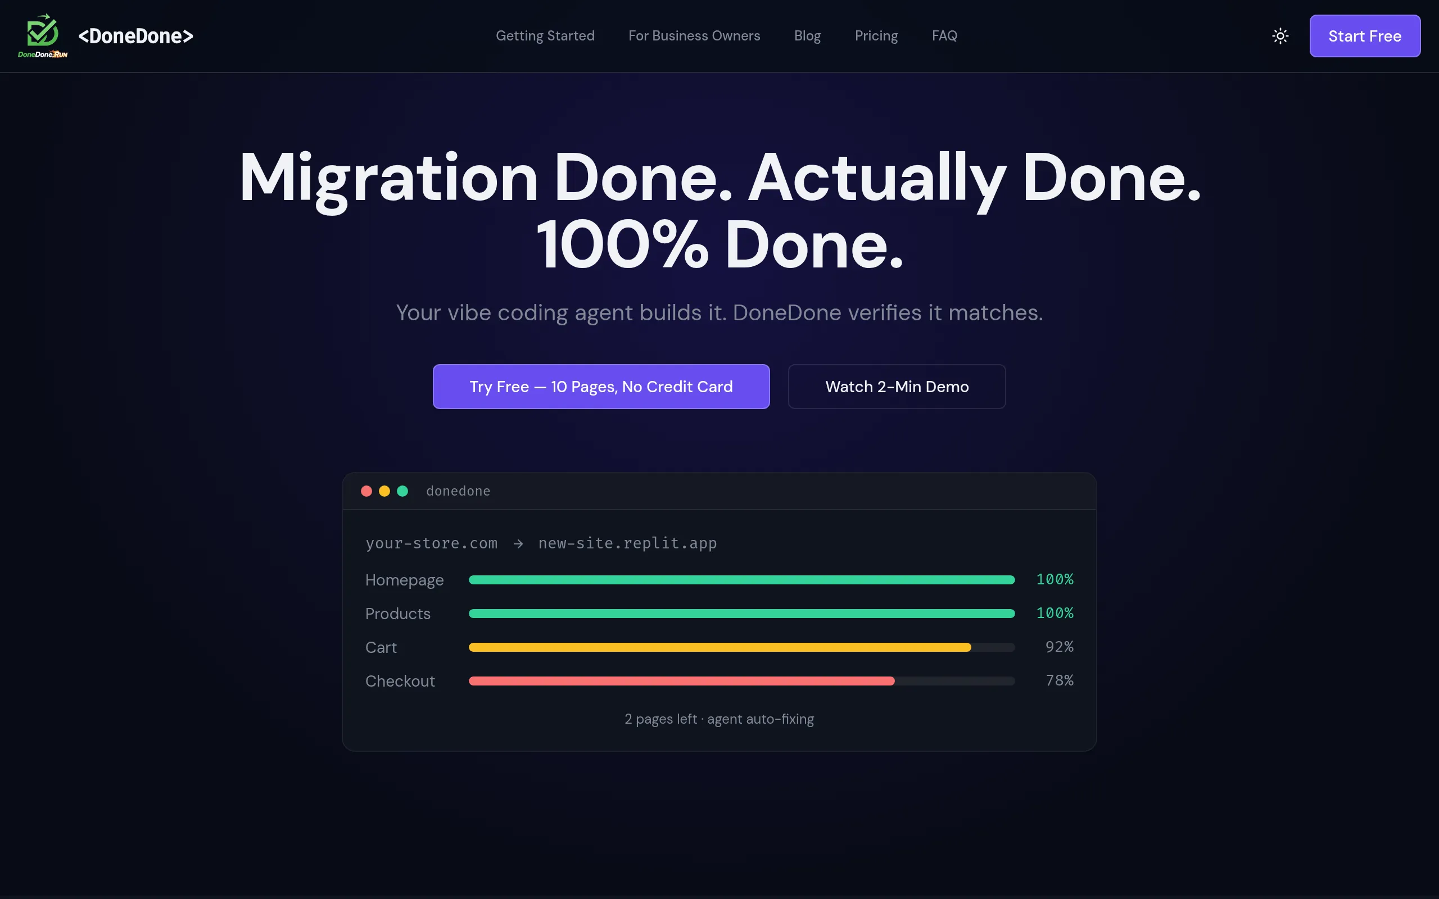
Task: Click the '2 pages left · agent auto-fixing' status
Action: pos(719,719)
